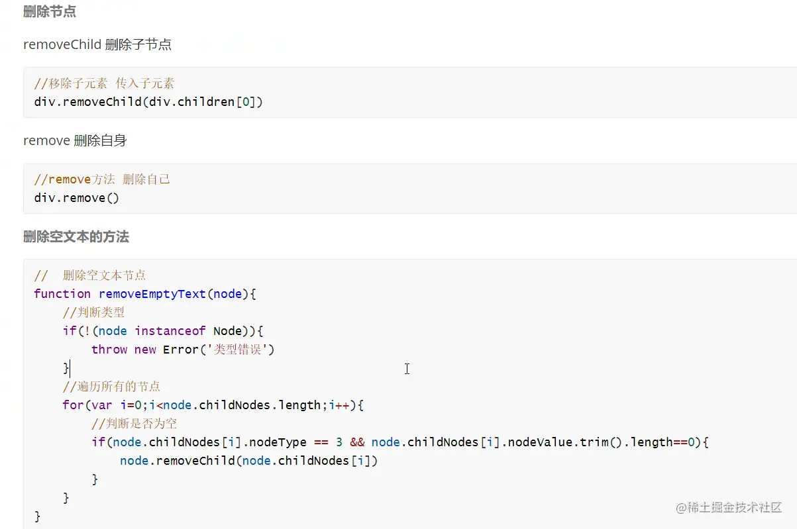Click the instanceof keyword in the code
The image size is (797, 529).
170,330
